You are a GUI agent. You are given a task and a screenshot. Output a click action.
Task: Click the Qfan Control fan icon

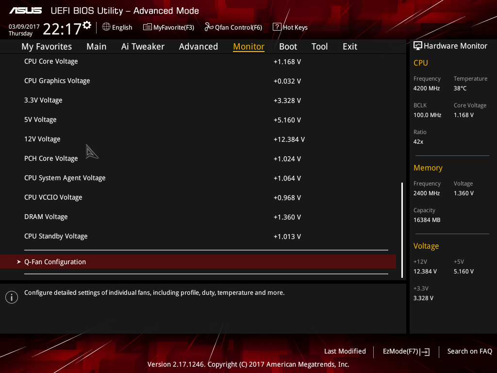209,27
